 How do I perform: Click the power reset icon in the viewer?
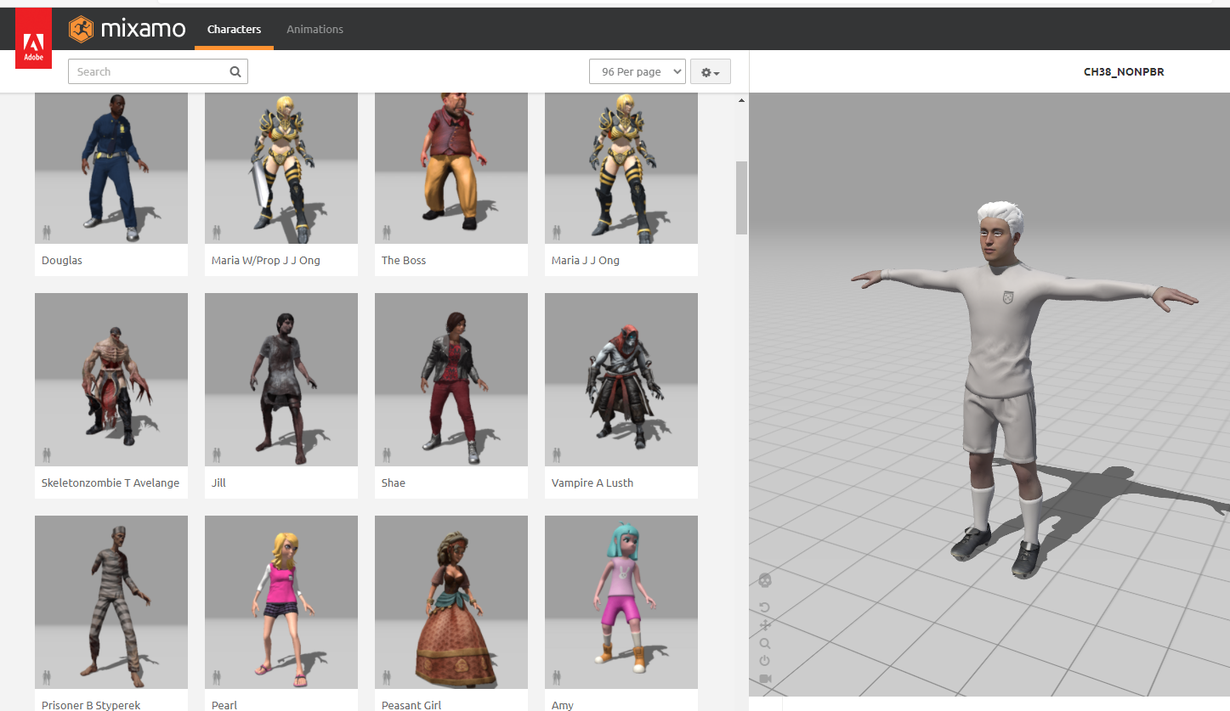click(x=764, y=662)
